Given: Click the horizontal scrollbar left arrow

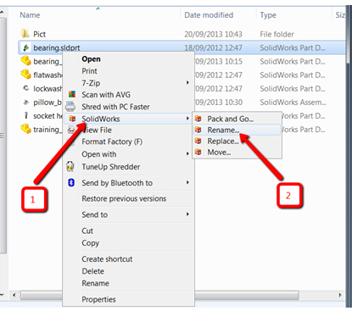Looking at the screenshot, I should [x=14, y=295].
